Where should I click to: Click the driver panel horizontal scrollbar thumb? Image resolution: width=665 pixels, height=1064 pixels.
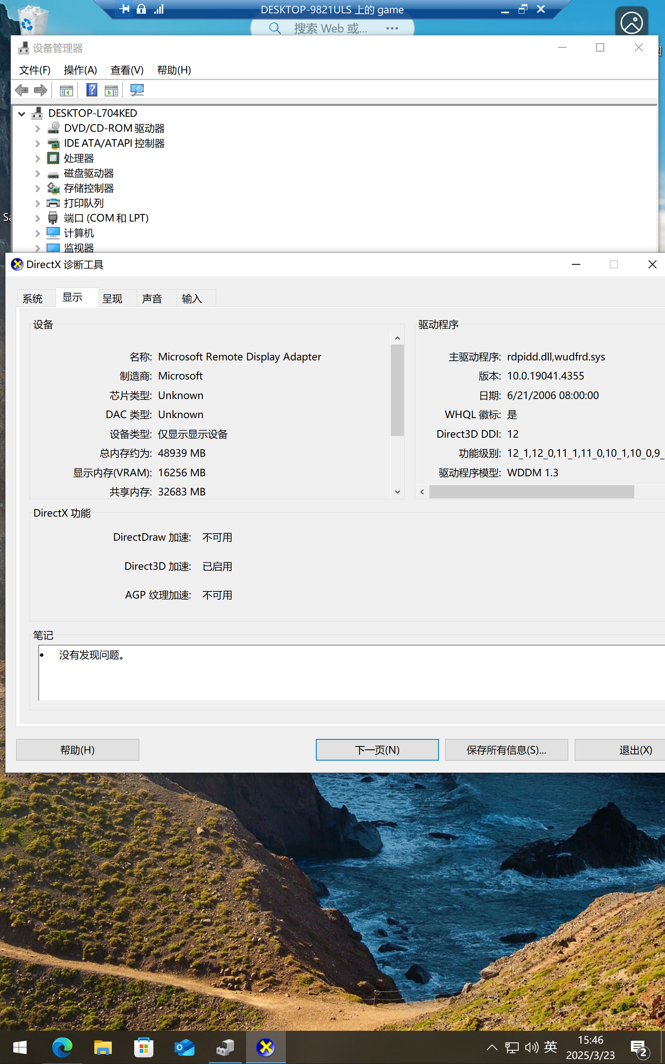(x=531, y=492)
